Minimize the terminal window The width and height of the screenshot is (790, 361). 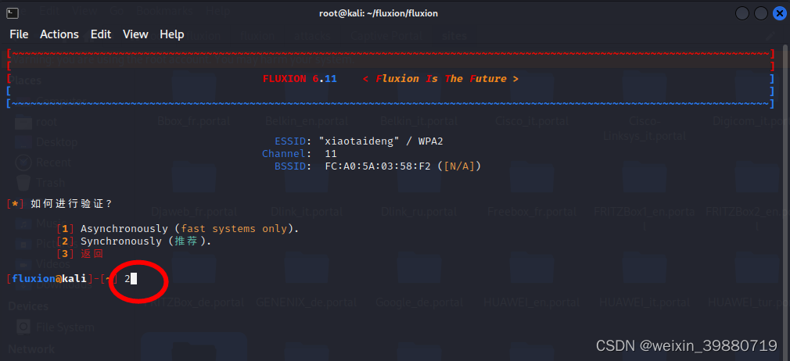(742, 13)
